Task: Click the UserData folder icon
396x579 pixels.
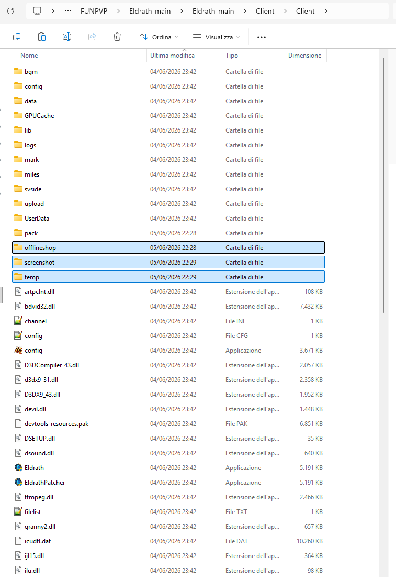Action: click(x=18, y=218)
